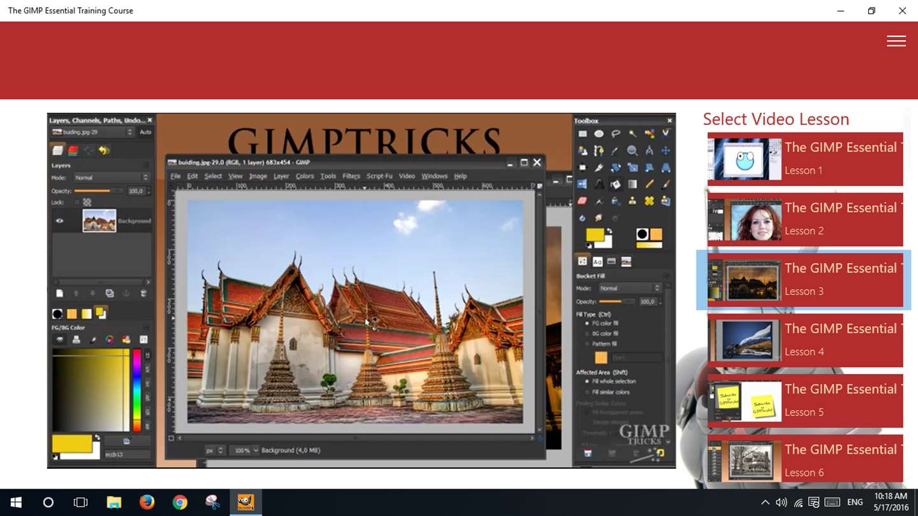Select the Color Picker eyedropper tool
This screenshot has width=918, height=516.
pos(616,150)
